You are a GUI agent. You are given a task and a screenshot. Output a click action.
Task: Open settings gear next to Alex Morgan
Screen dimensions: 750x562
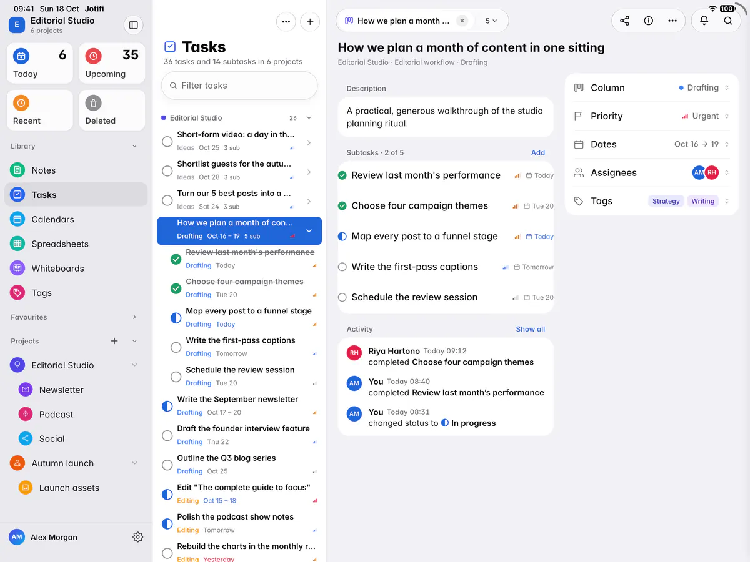pyautogui.click(x=138, y=537)
